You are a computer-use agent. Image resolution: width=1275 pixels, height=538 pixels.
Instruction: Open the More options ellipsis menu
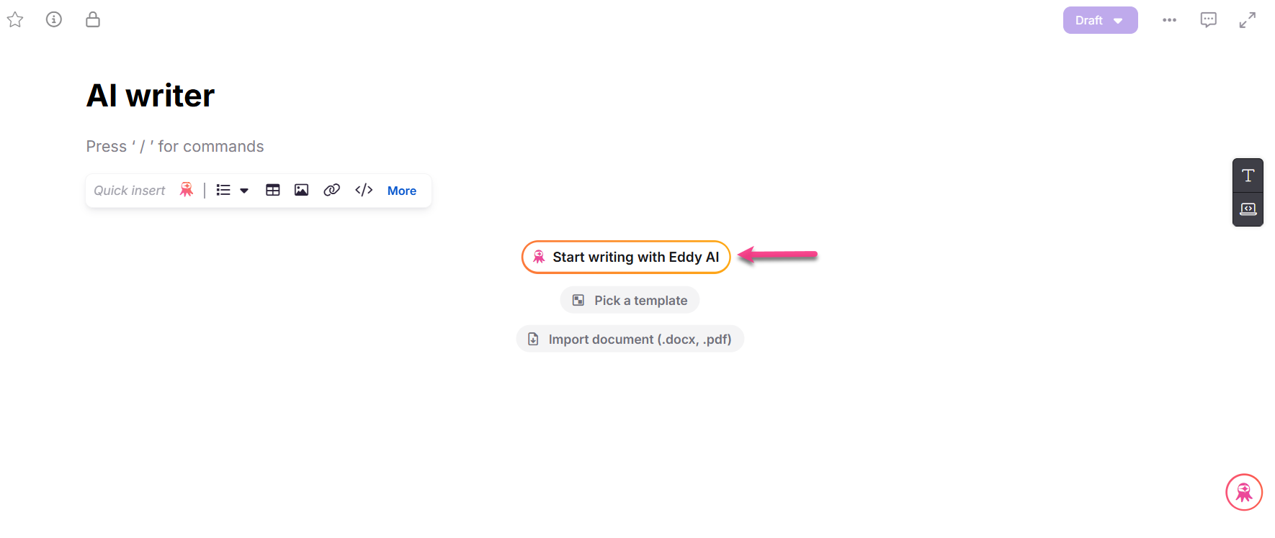pyautogui.click(x=1169, y=19)
